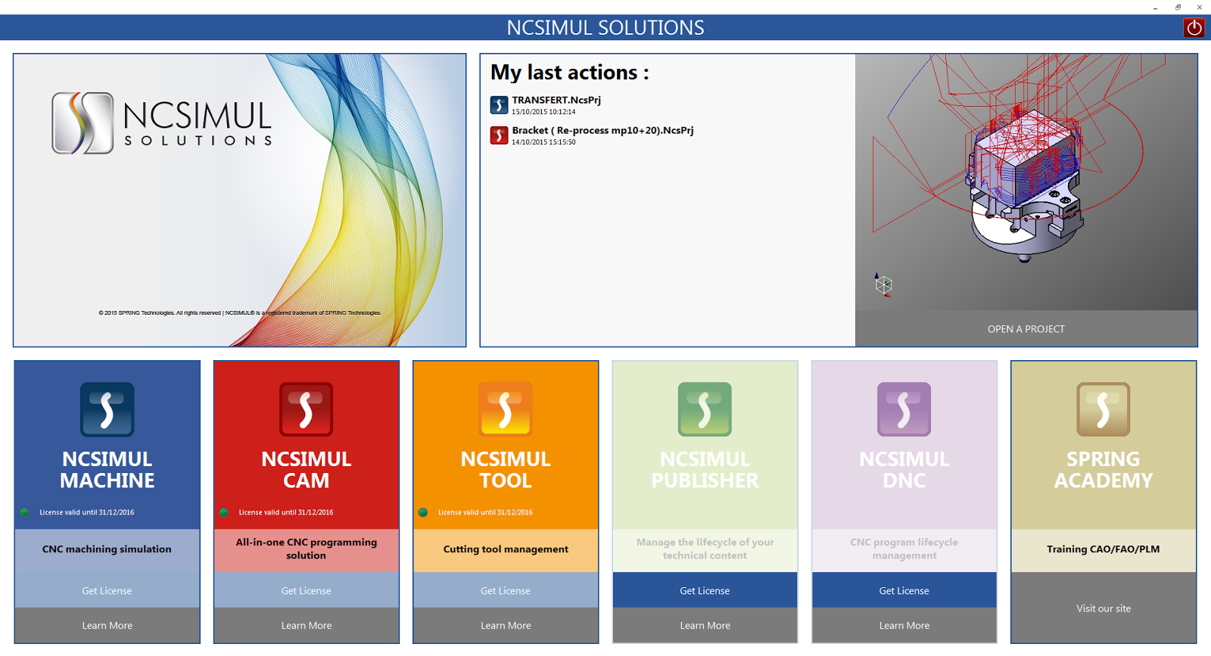Click Visit our site under SPRING ACADEMY
Image resolution: width=1211 pixels, height=656 pixels.
pos(1104,608)
